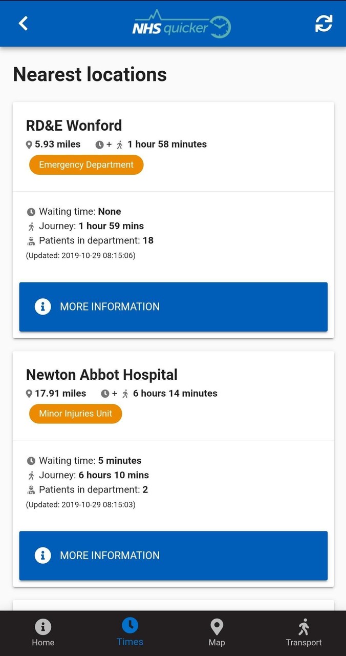Tap the back arrow in the header
The image size is (346, 656).
[x=23, y=23]
